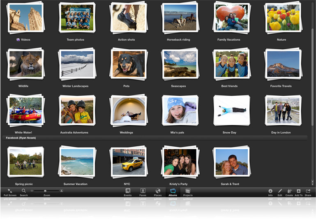Choose the NYC taxi album
The image size is (316, 219).
click(x=129, y=162)
